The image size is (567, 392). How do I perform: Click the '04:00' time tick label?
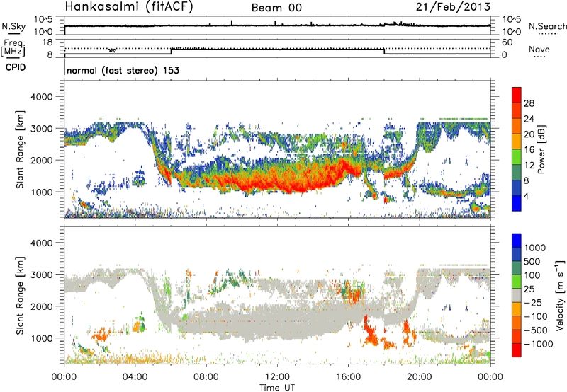(x=135, y=377)
